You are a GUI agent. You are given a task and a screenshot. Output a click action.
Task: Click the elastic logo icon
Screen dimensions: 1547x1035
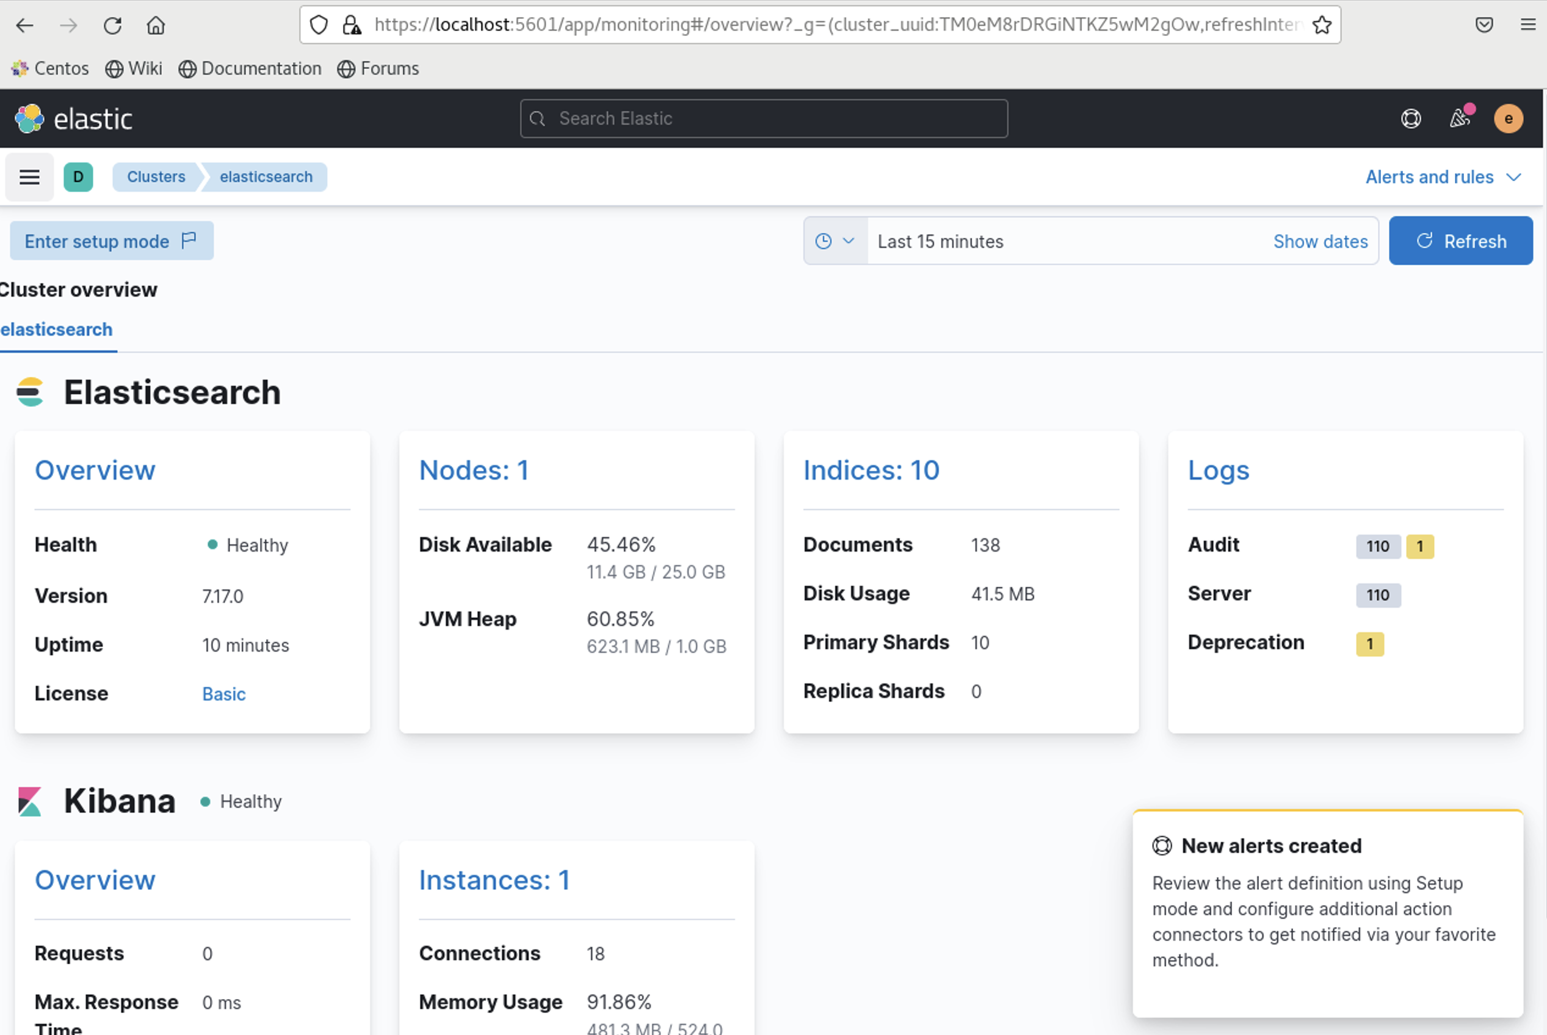click(29, 119)
